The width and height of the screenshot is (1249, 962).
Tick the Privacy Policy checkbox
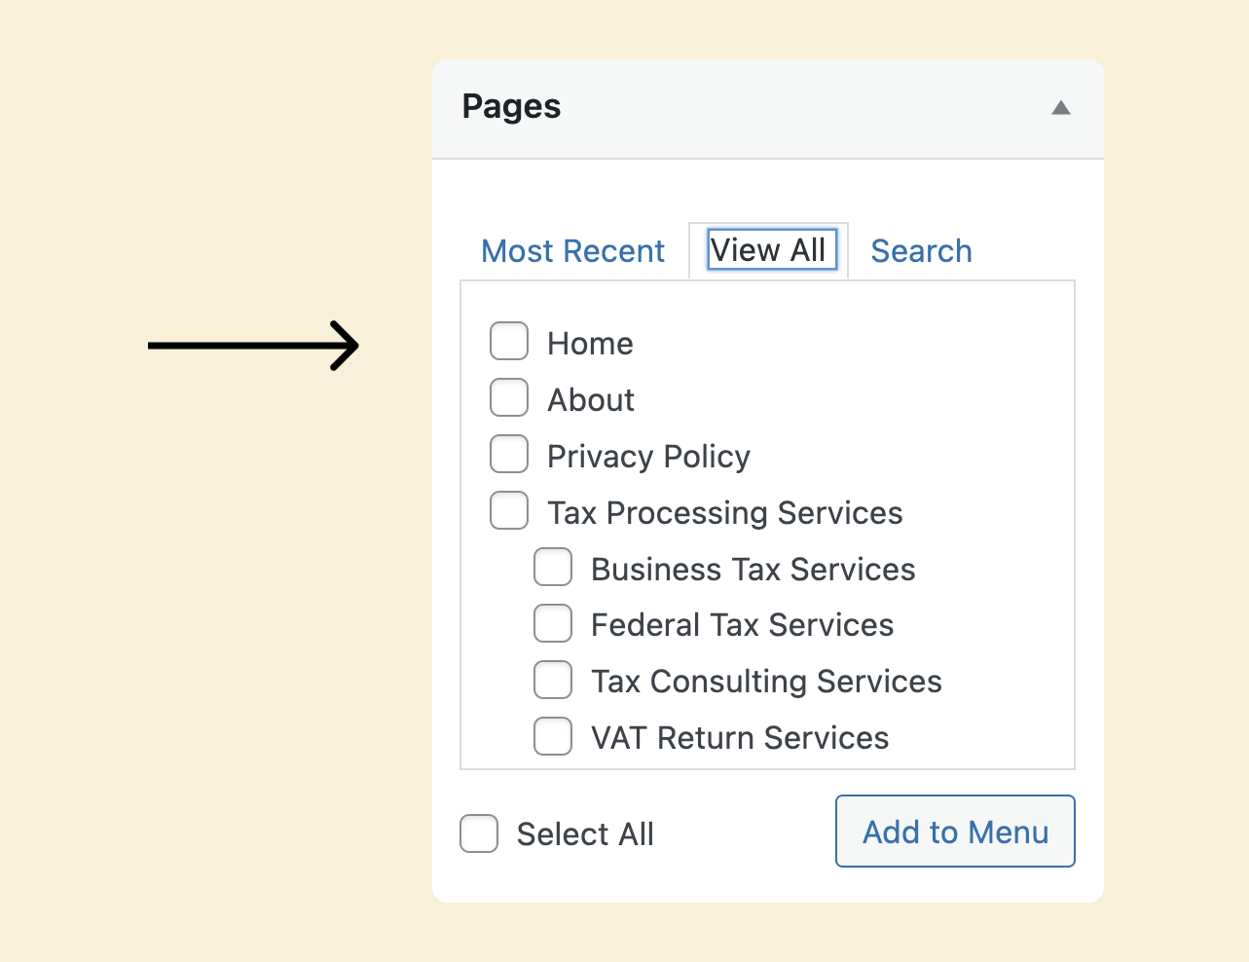509,455
